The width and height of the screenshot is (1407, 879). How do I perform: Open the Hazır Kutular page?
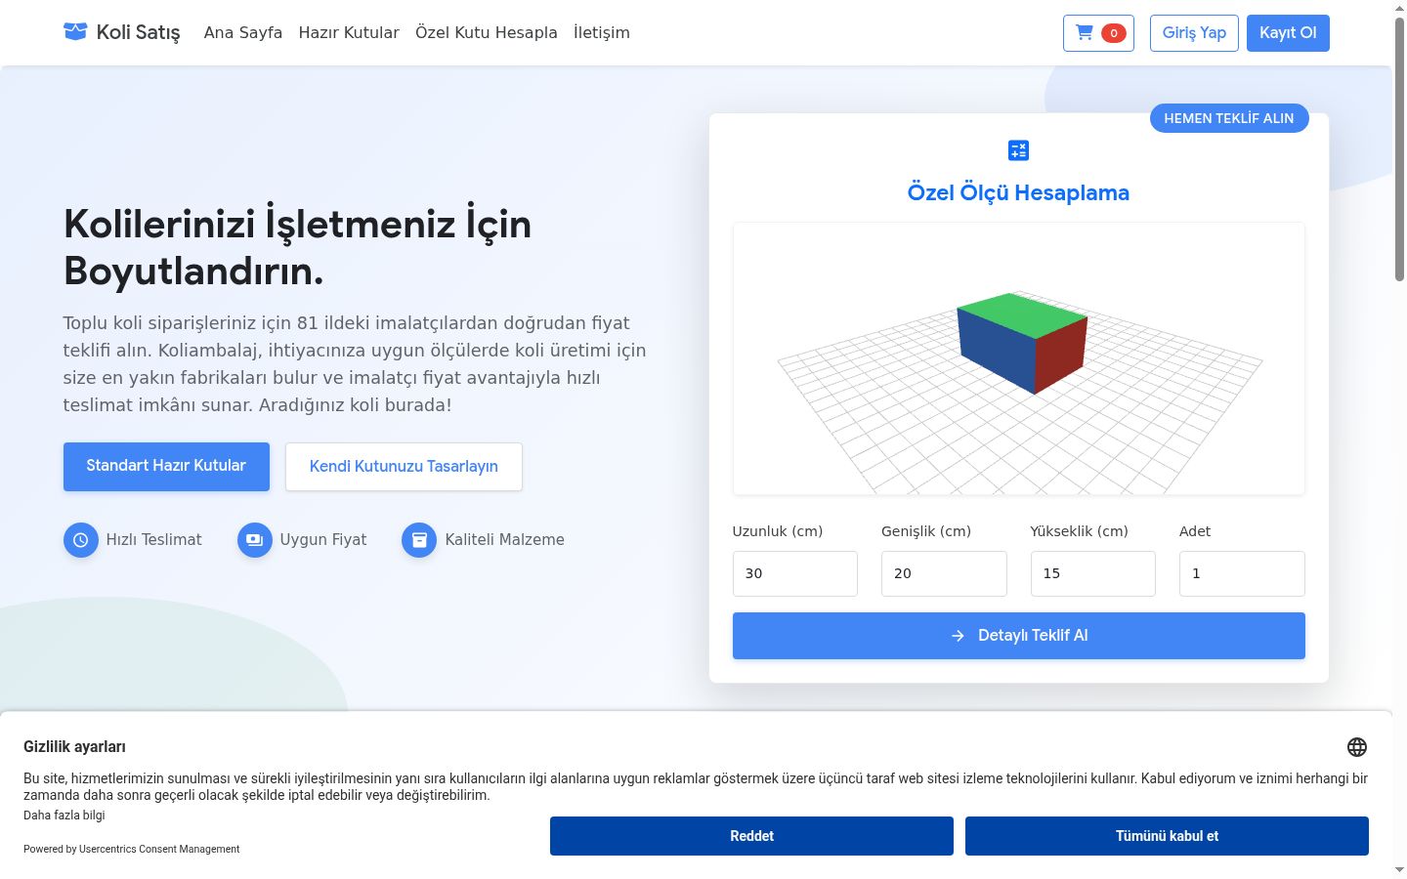[349, 32]
